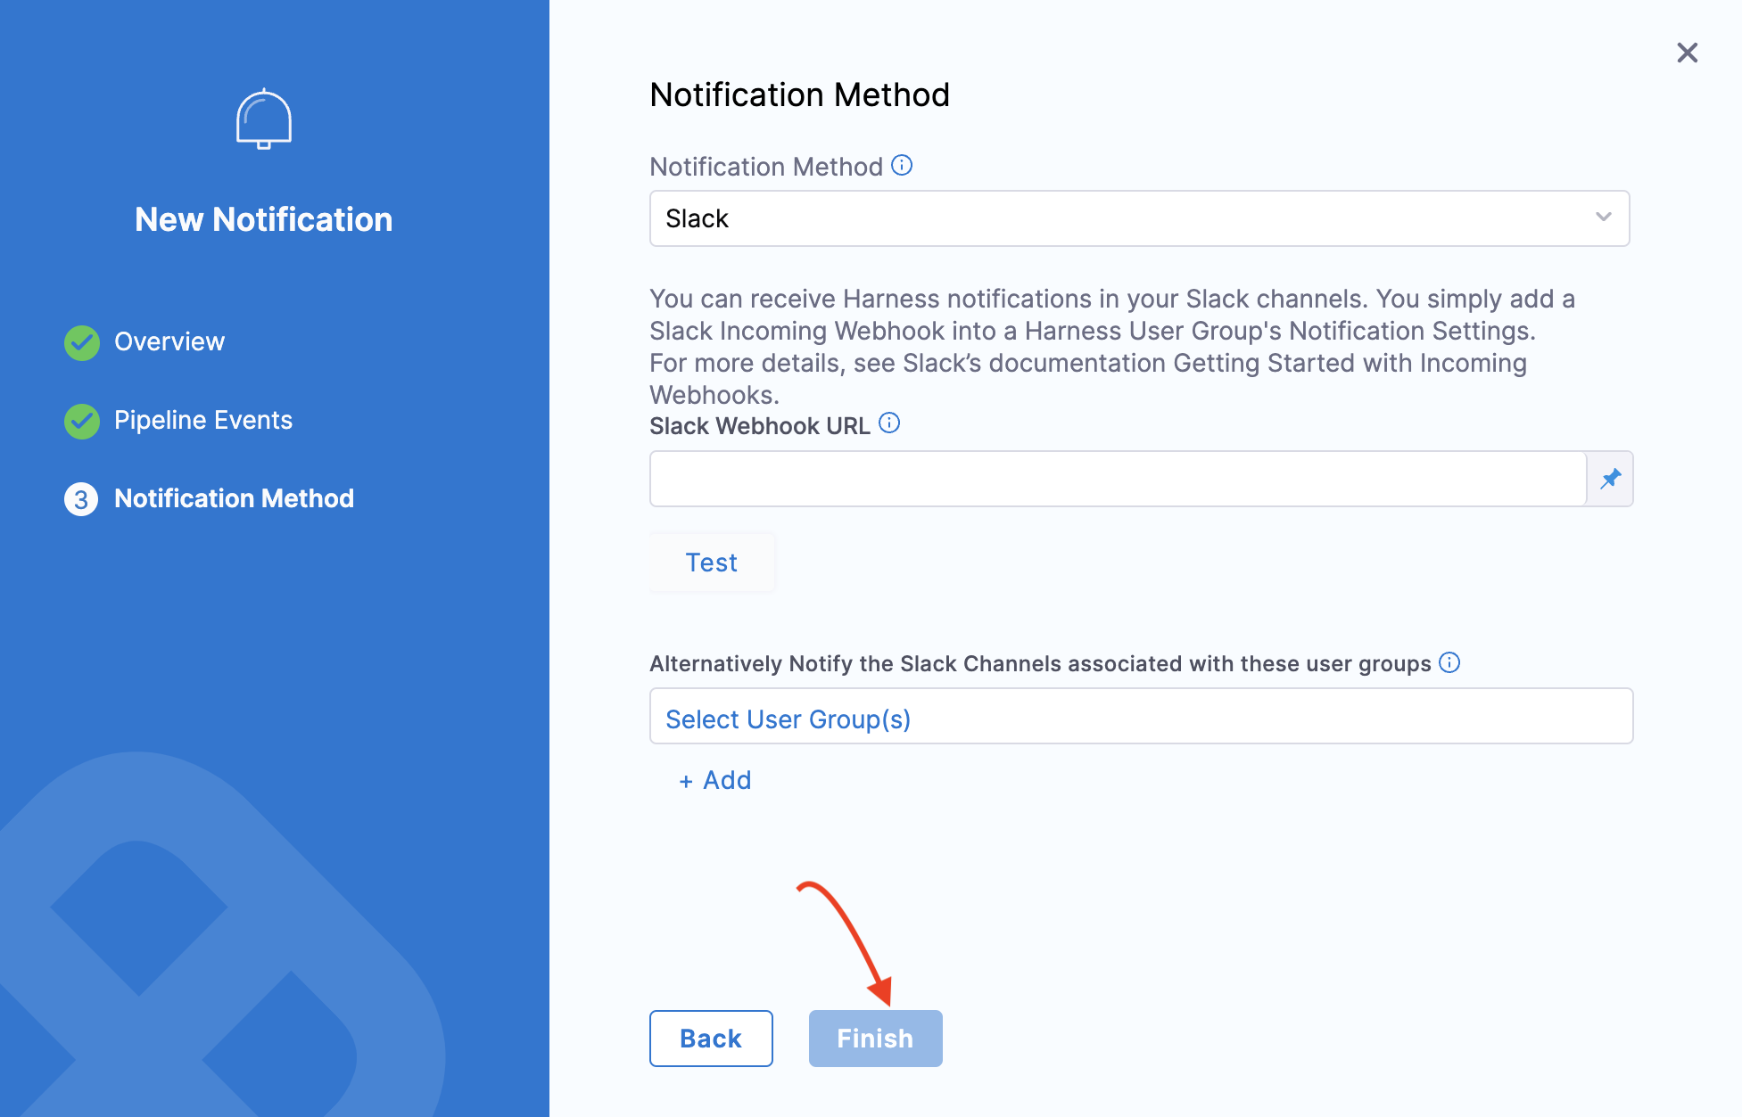Expand dropdown using the chevron arrow
The image size is (1742, 1117).
(x=1603, y=218)
